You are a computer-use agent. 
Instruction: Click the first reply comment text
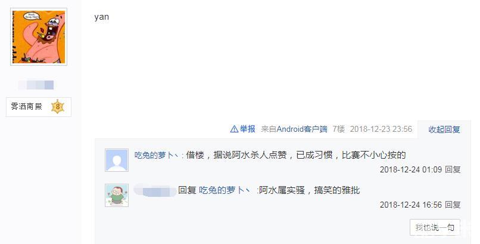(x=296, y=155)
